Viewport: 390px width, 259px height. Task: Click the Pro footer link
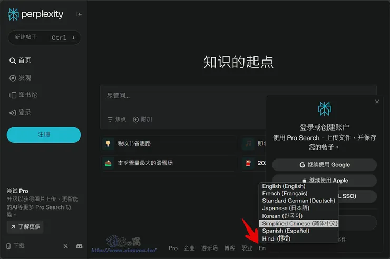[173, 248]
